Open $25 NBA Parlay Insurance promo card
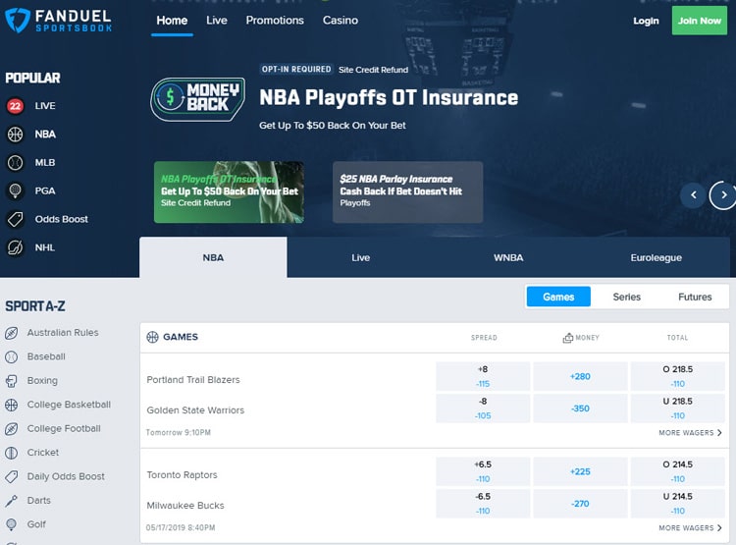Viewport: 736px width, 545px height. tap(407, 192)
